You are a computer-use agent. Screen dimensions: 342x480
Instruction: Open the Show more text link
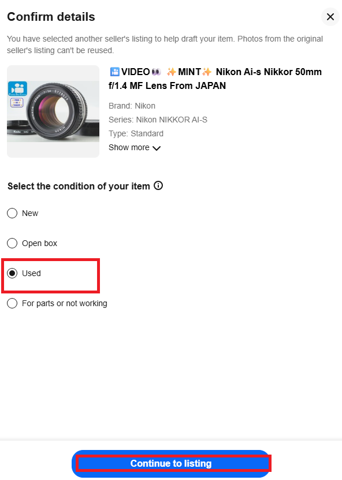[129, 147]
